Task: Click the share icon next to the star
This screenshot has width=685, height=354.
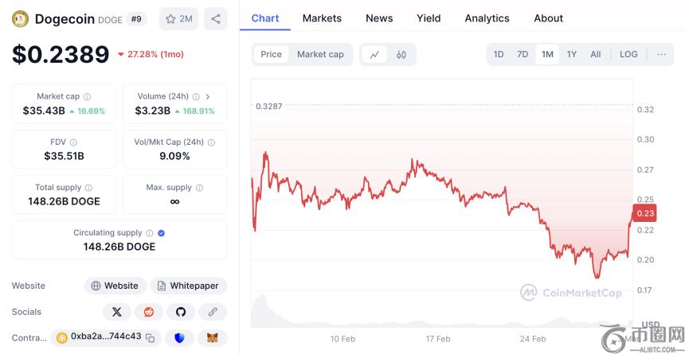Action: pyautogui.click(x=215, y=18)
